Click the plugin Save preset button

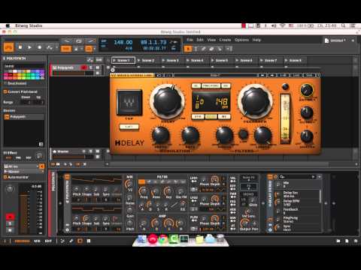point(309,75)
